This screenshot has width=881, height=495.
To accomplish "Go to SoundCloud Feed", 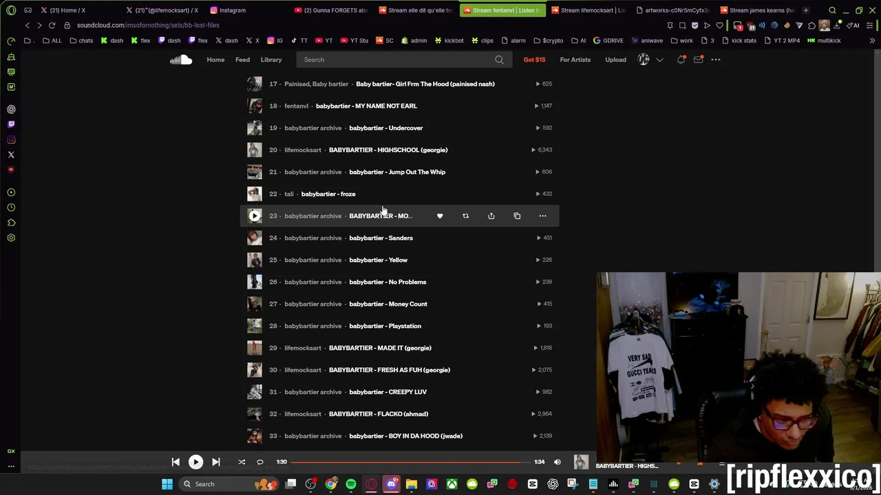I will [242, 60].
